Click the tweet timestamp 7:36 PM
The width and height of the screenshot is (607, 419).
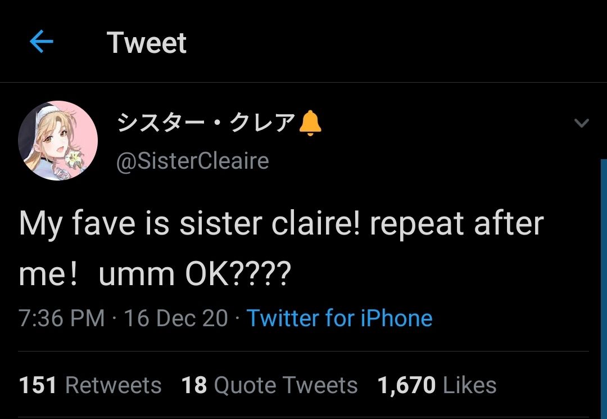click(x=62, y=318)
